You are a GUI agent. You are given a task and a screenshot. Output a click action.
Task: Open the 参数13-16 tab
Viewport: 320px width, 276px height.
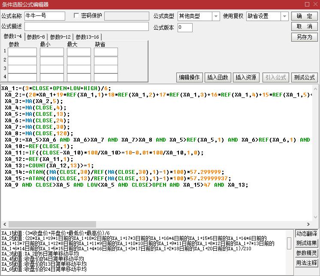[x=87, y=37]
